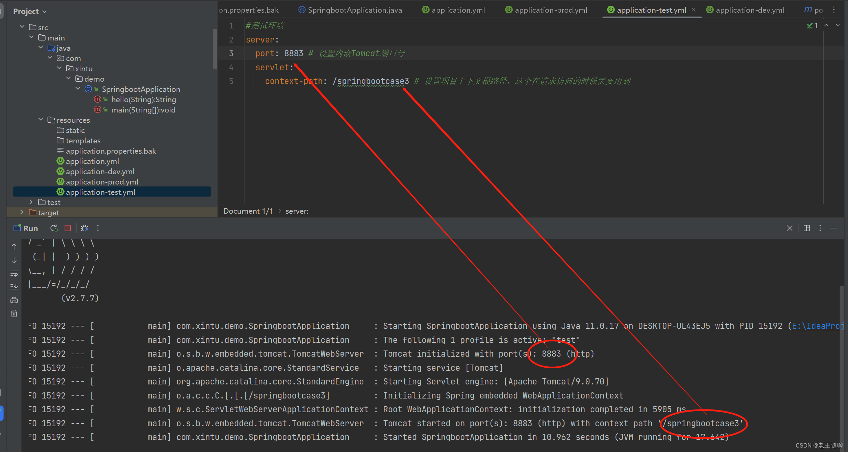Hide the Run tool window with minimize dash
The image size is (848, 452).
pyautogui.click(x=834, y=228)
